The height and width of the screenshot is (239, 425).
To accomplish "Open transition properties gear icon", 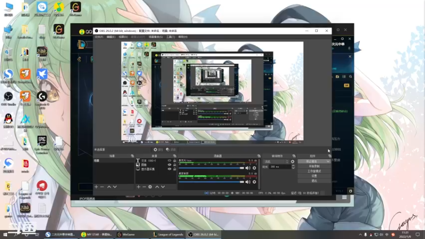I will (x=293, y=161).
